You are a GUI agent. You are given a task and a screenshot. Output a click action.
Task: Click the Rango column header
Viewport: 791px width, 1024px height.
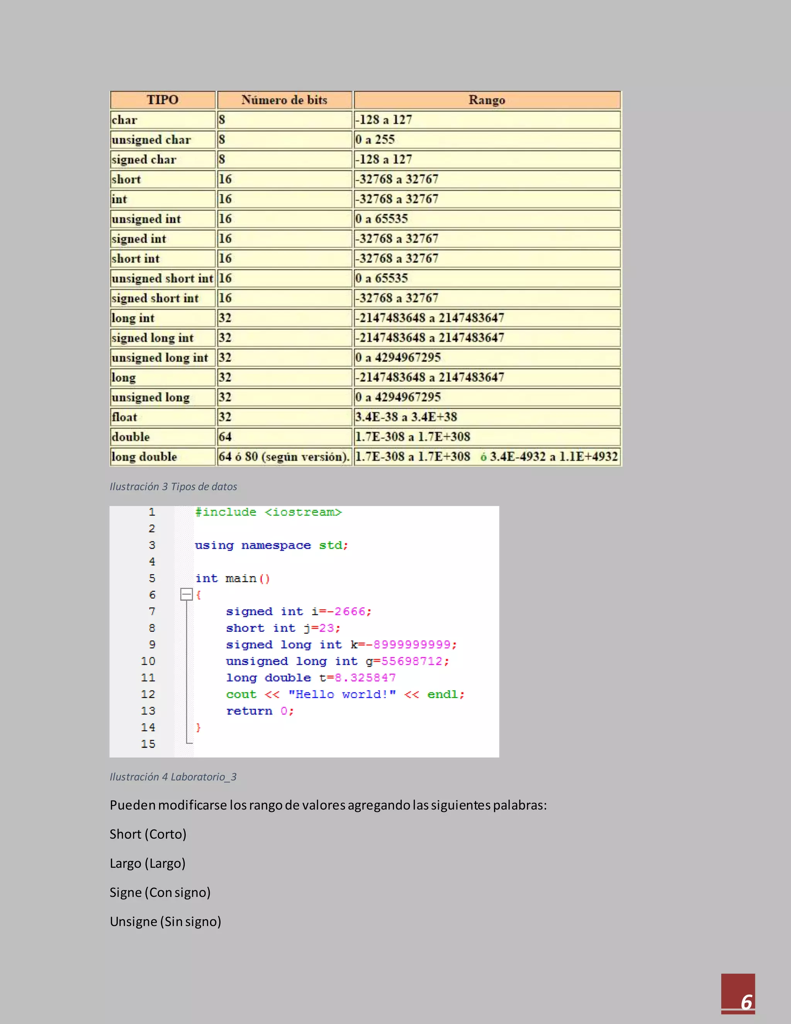point(486,100)
